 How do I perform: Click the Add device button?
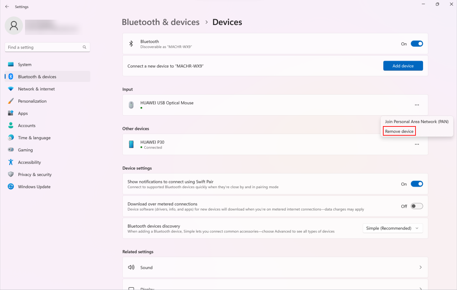pyautogui.click(x=403, y=66)
